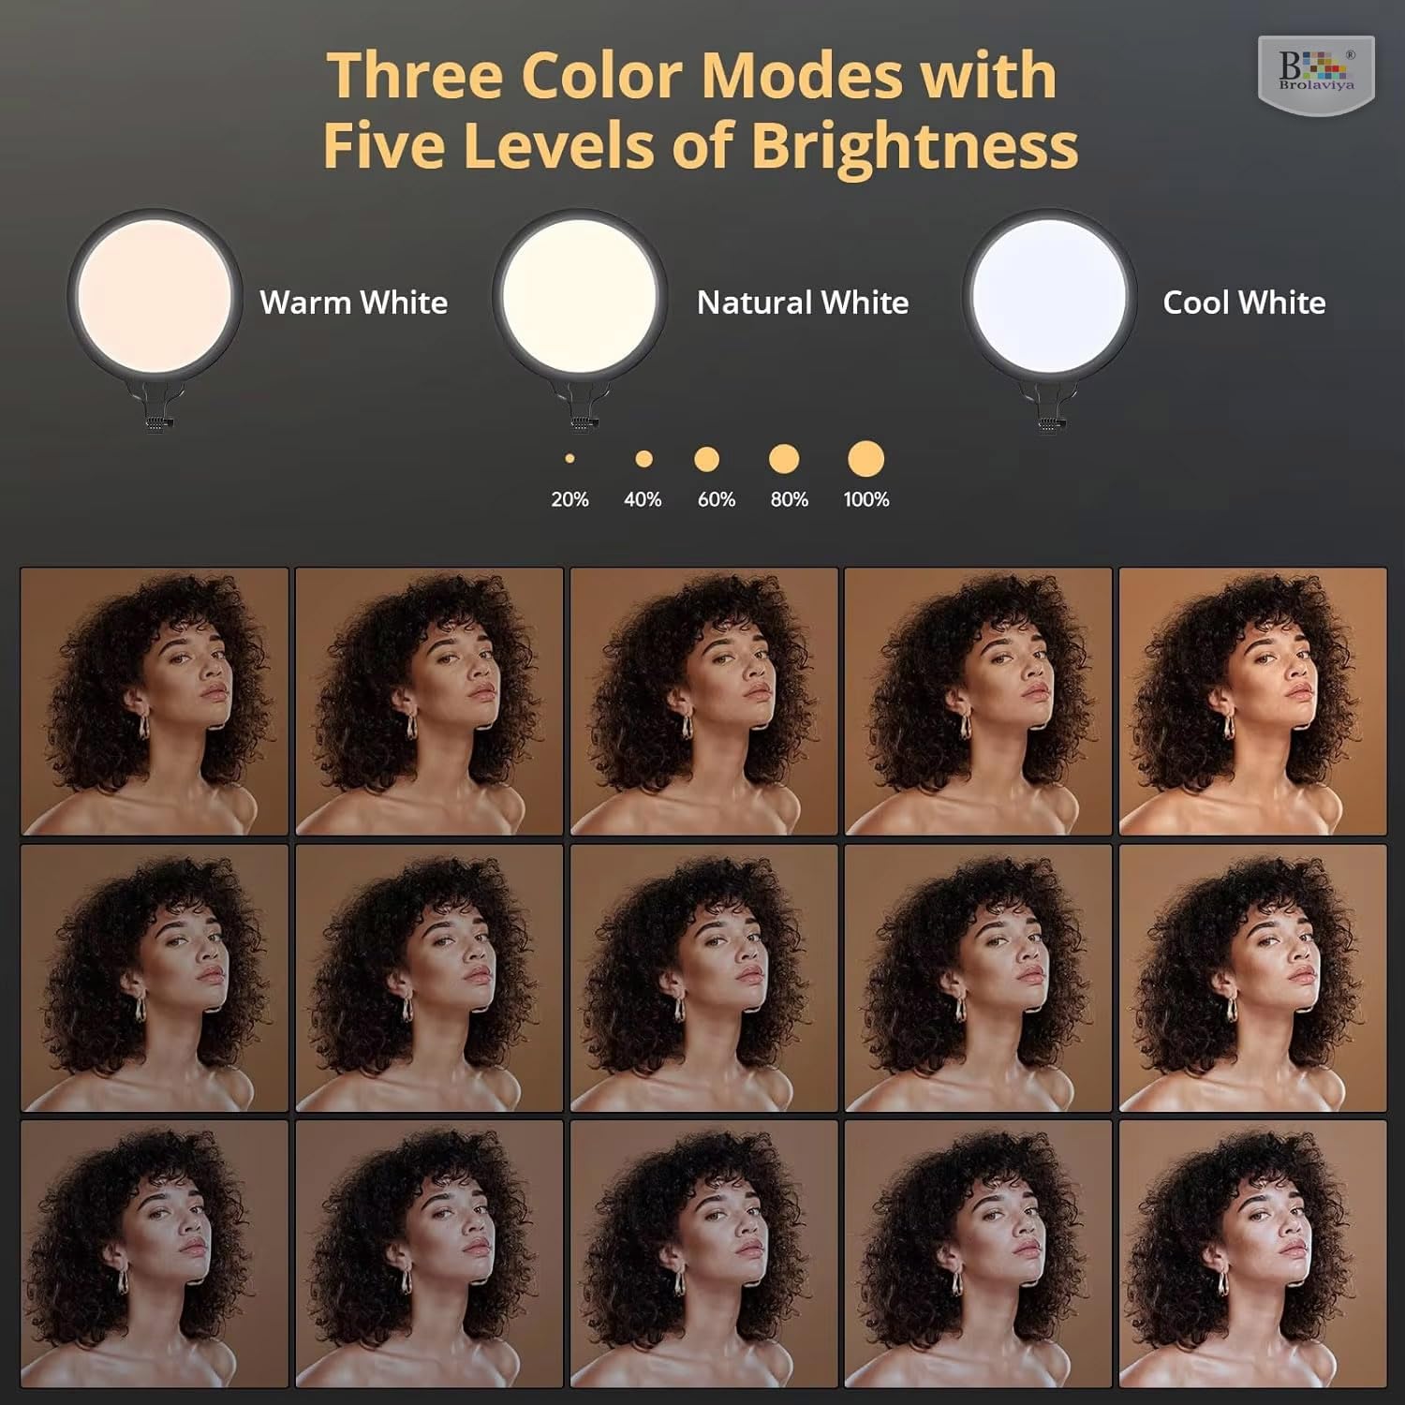Open first portrait in top row
Viewport: 1405px width, 1405px height.
155,701
